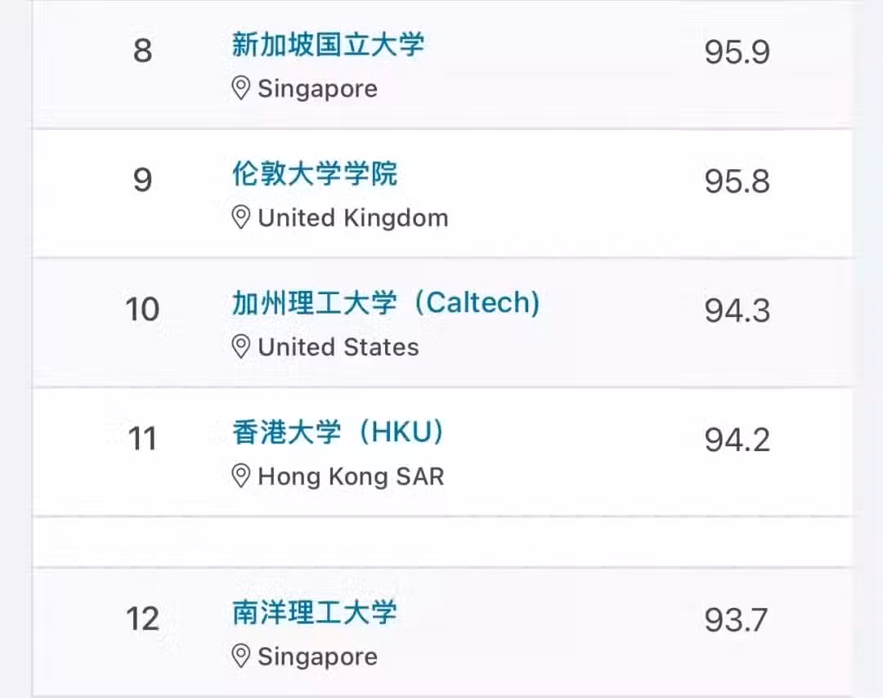Click location pin beside United States
883x698 pixels.
point(241,347)
